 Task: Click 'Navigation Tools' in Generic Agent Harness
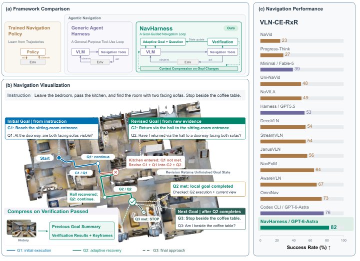point(113,52)
